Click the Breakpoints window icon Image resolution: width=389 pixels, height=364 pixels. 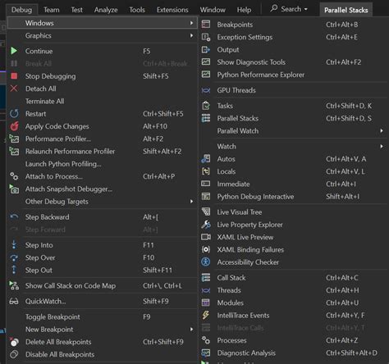point(206,25)
